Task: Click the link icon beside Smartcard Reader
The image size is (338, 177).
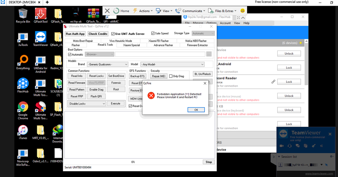Action: pos(273,82)
